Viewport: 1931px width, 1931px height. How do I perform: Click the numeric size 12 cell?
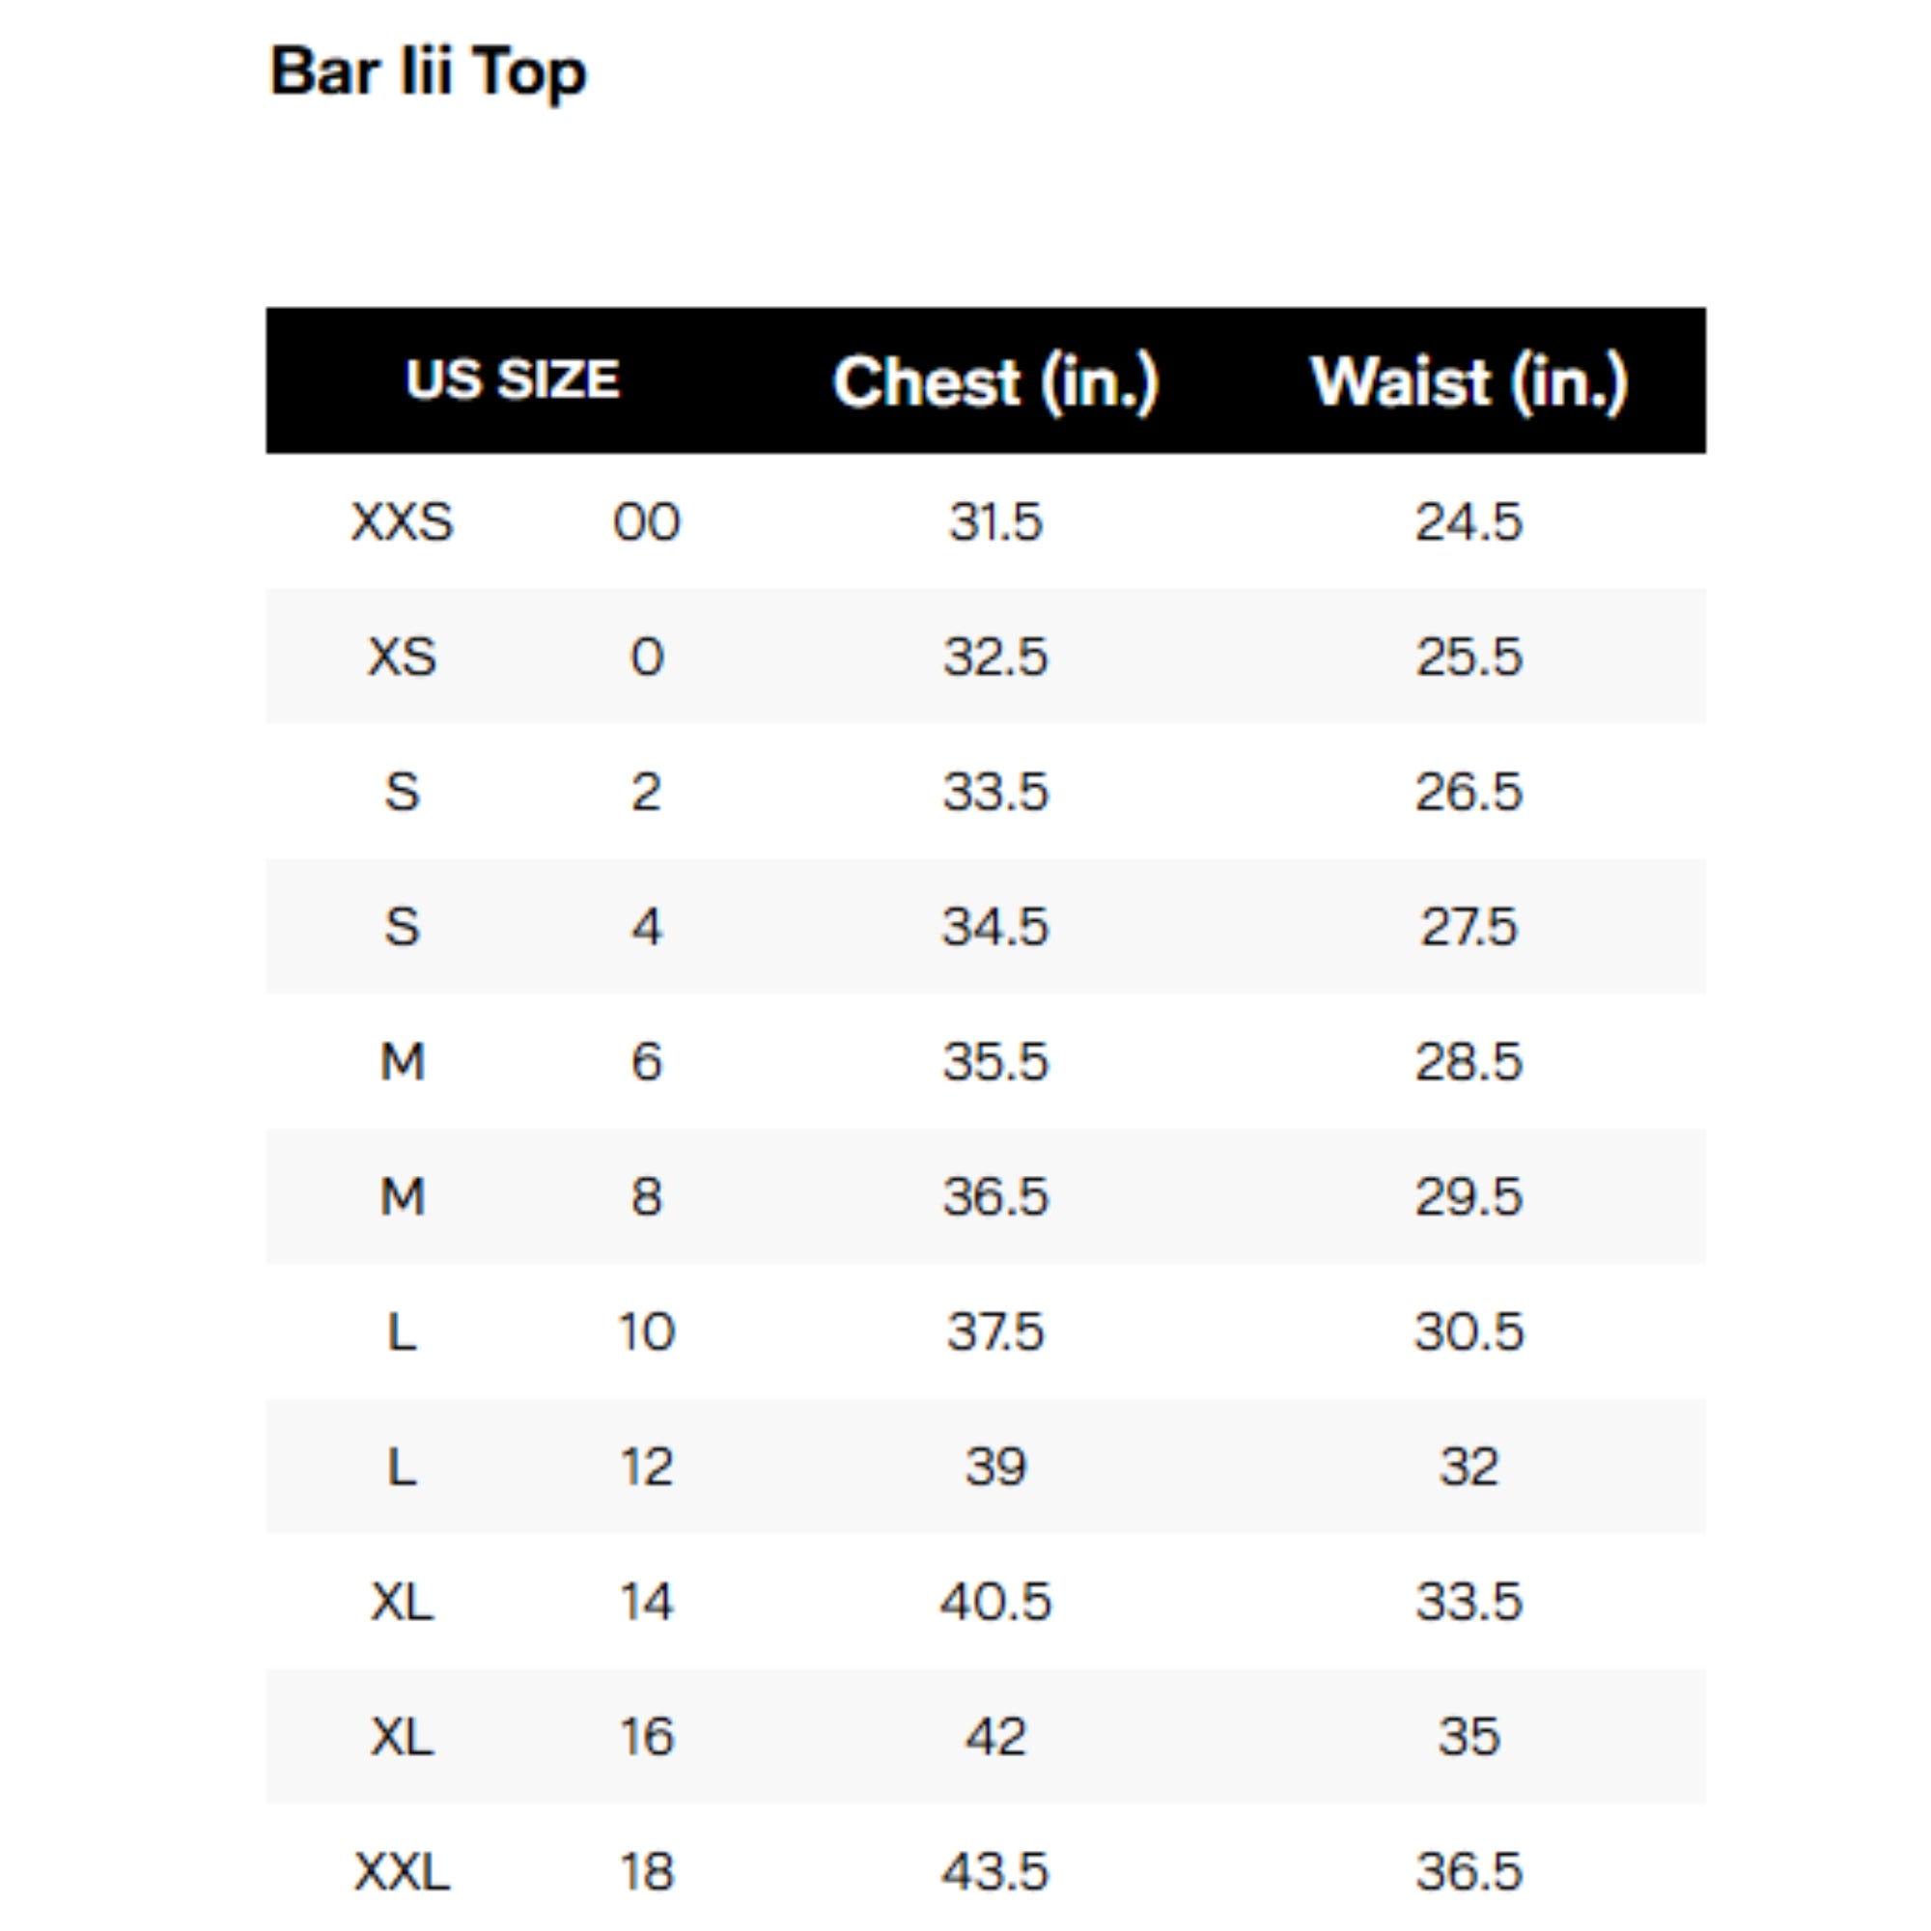tap(647, 1467)
